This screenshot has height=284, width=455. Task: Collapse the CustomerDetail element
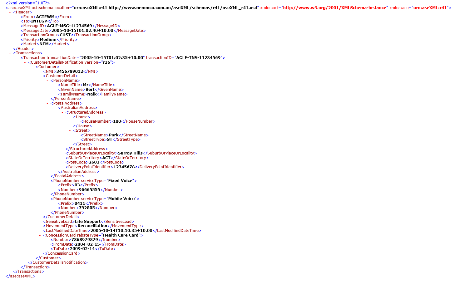click(40, 76)
